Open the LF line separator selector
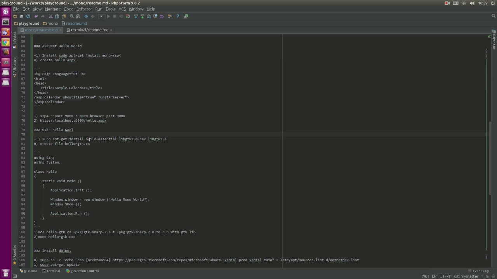Screen dimensions: 497x279 coord(434,276)
